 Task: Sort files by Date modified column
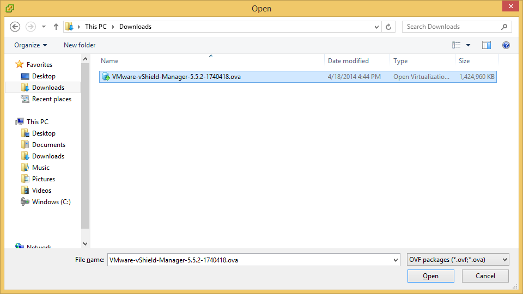pos(356,61)
